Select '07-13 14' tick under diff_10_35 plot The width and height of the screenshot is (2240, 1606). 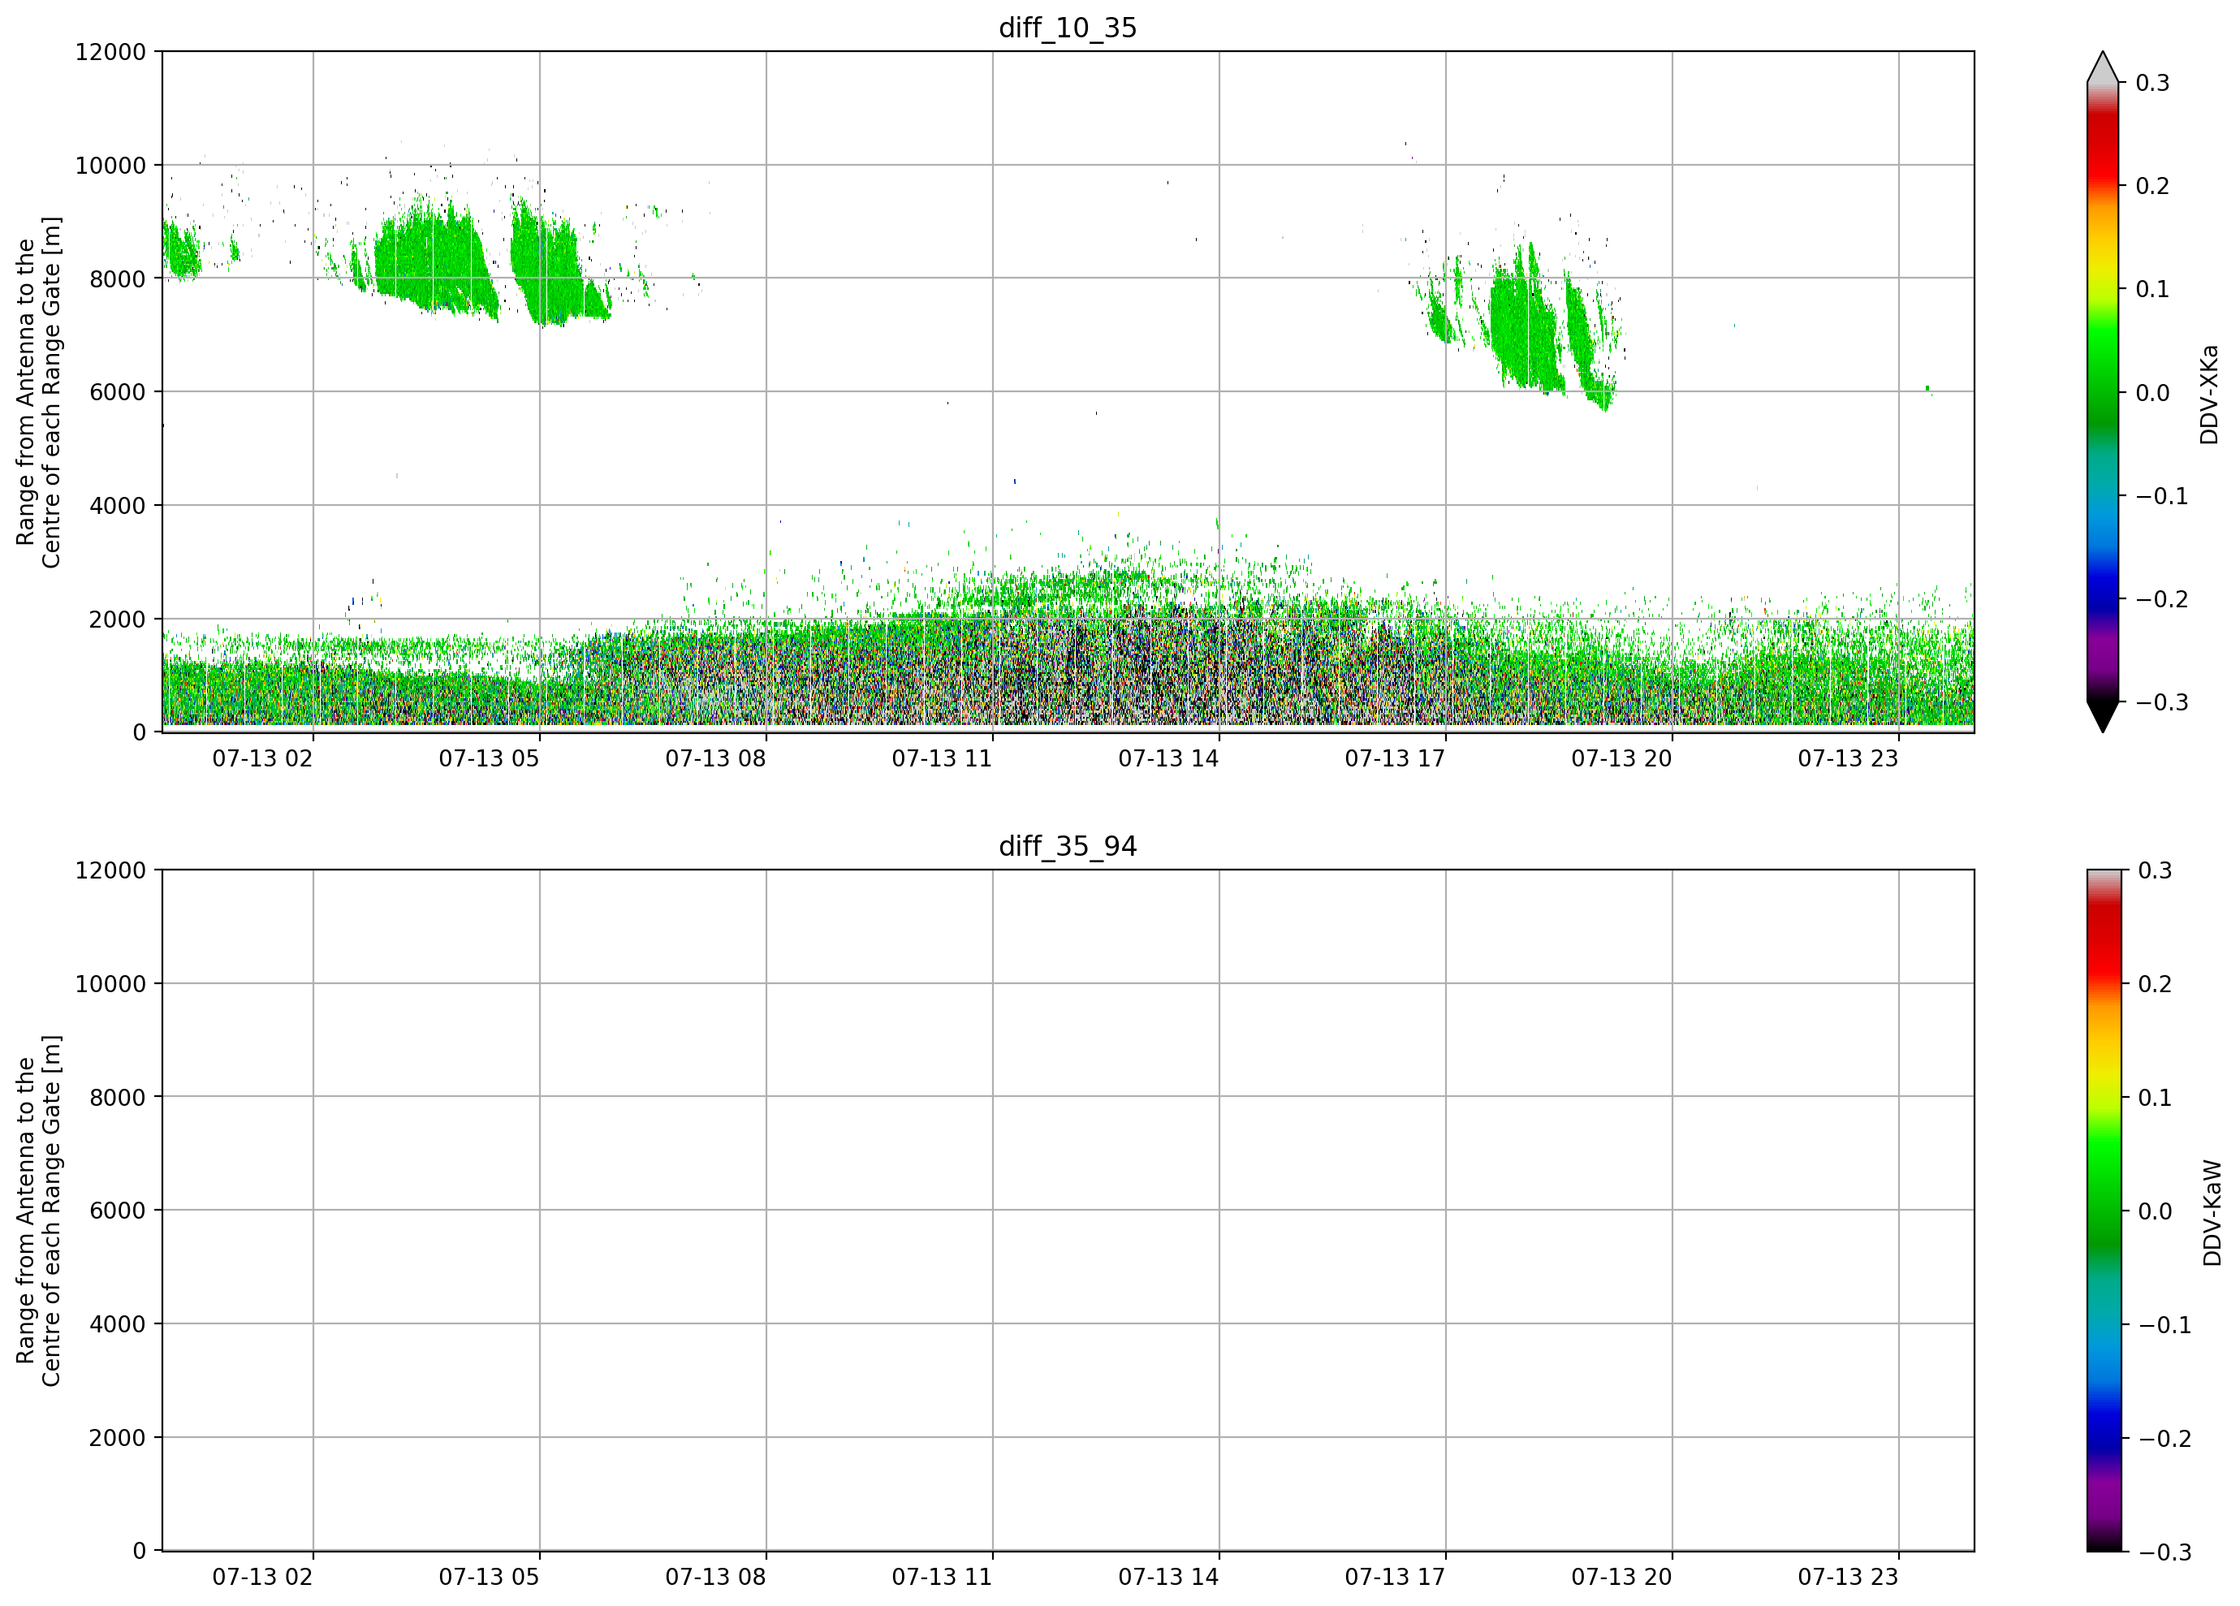point(1168,758)
